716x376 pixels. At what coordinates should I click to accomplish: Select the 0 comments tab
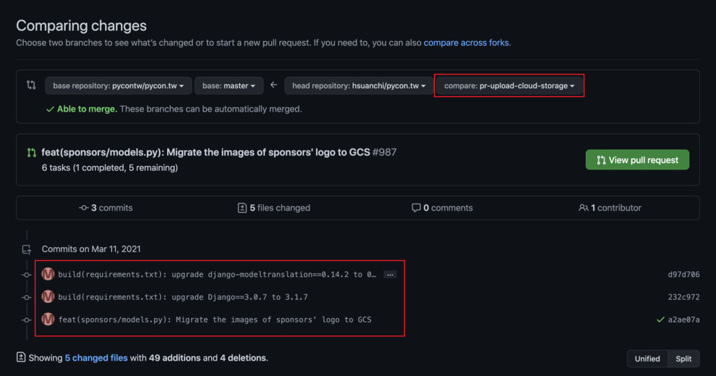[x=442, y=208]
